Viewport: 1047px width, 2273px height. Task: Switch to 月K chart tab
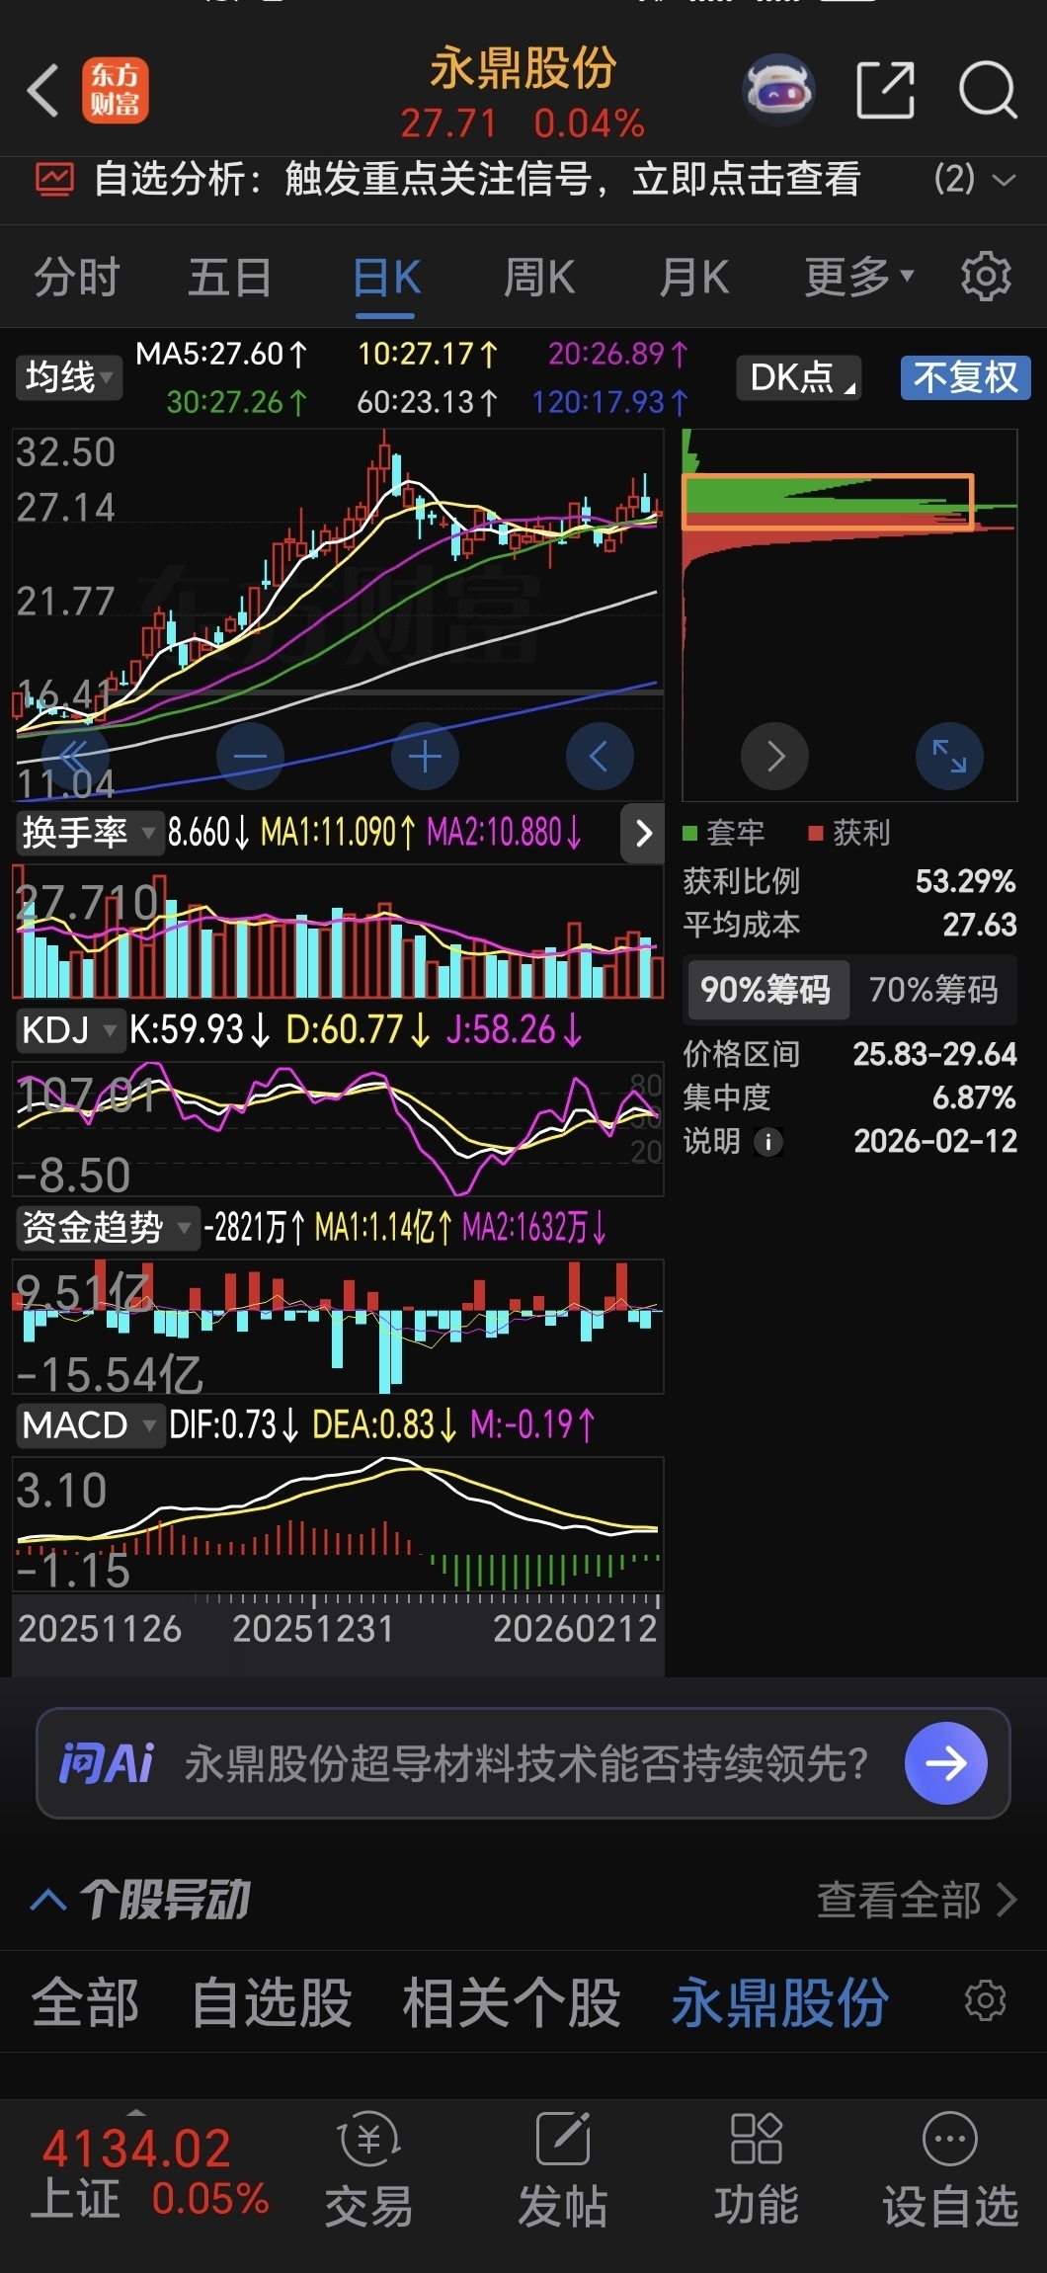694,277
